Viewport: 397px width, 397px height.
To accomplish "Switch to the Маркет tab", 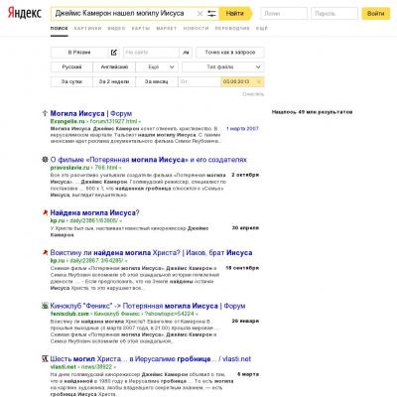I will 167,29.
